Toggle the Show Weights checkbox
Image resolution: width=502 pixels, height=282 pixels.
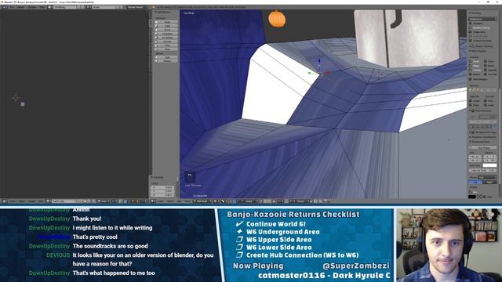(471, 79)
